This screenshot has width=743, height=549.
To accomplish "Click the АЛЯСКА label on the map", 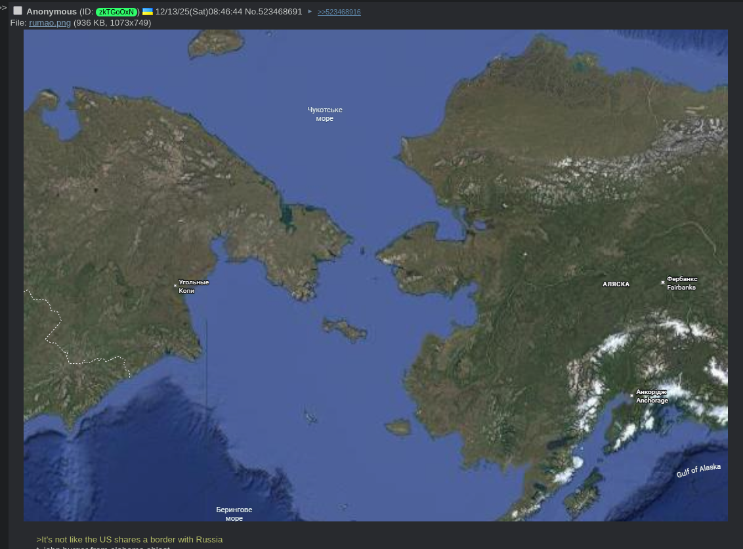I will coord(616,284).
